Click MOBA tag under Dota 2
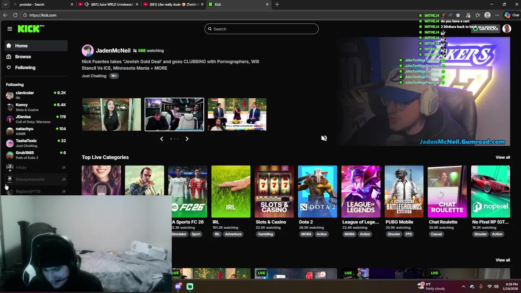Image resolution: width=521 pixels, height=293 pixels. point(306,234)
